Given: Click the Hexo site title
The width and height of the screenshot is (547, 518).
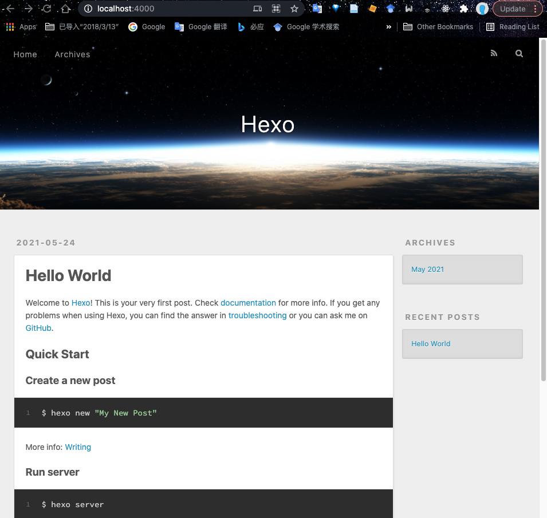Looking at the screenshot, I should coord(267,124).
